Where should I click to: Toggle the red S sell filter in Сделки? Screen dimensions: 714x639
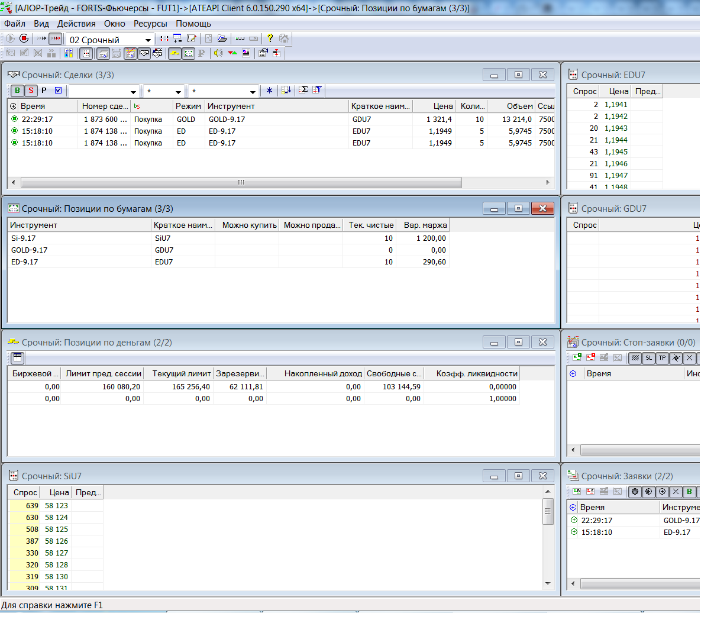coord(31,91)
